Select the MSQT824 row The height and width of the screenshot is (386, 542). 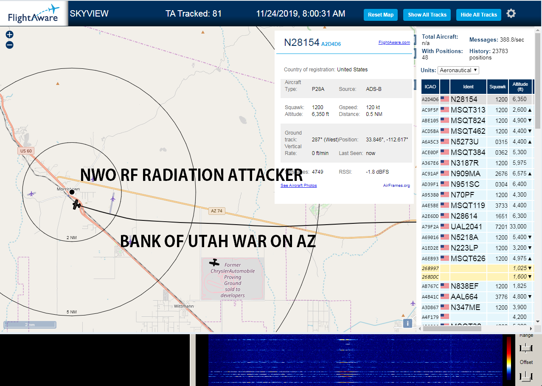[x=477, y=121]
